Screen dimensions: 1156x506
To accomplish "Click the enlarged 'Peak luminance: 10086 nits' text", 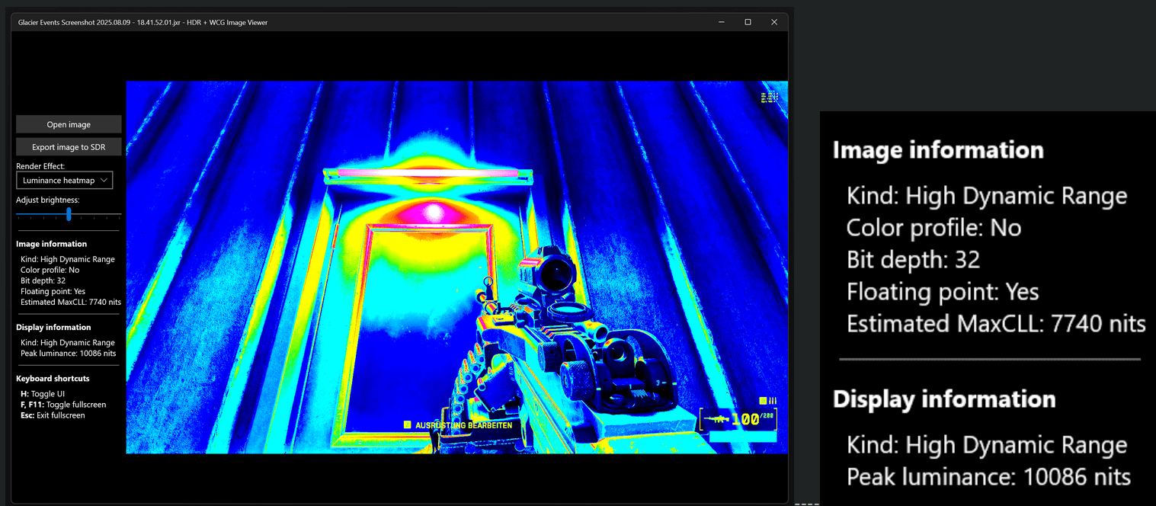I will [x=988, y=477].
